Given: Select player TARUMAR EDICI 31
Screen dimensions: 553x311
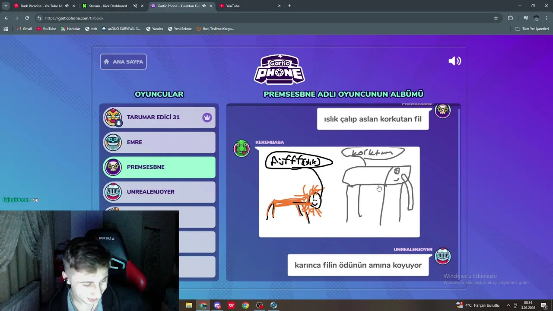Looking at the screenshot, I should [159, 117].
